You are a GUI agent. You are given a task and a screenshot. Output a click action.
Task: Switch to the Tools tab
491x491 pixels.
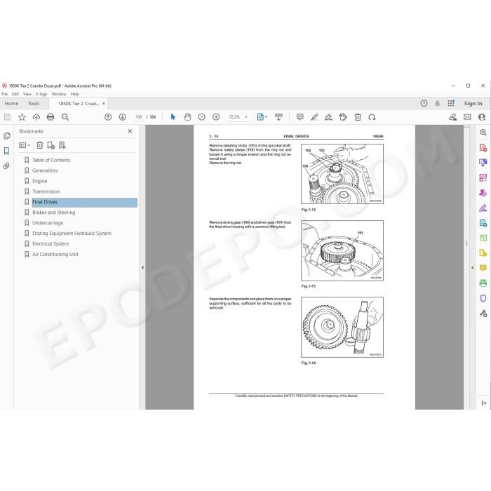(x=34, y=103)
